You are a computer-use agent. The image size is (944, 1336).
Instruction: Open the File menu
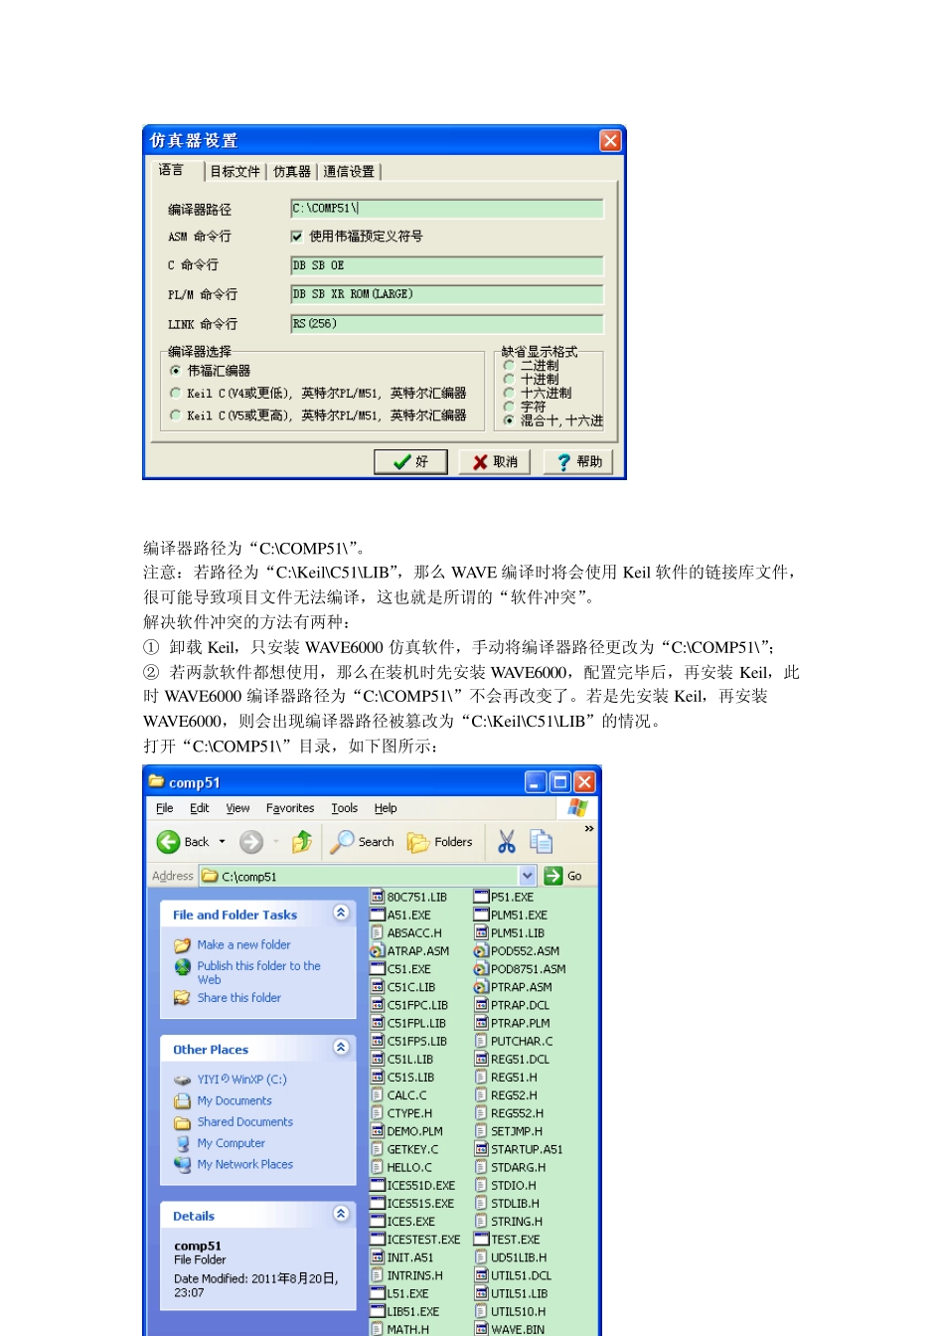click(165, 808)
